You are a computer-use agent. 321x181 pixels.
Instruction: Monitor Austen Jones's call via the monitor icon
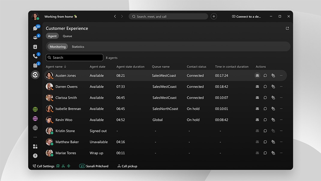[x=257, y=75]
